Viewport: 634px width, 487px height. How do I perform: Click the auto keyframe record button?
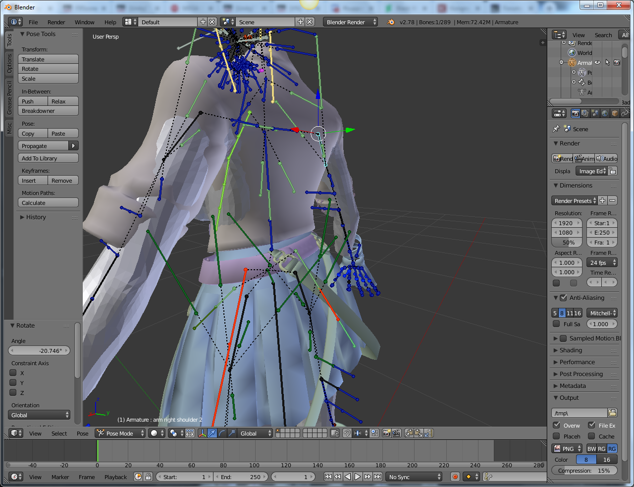coord(455,477)
